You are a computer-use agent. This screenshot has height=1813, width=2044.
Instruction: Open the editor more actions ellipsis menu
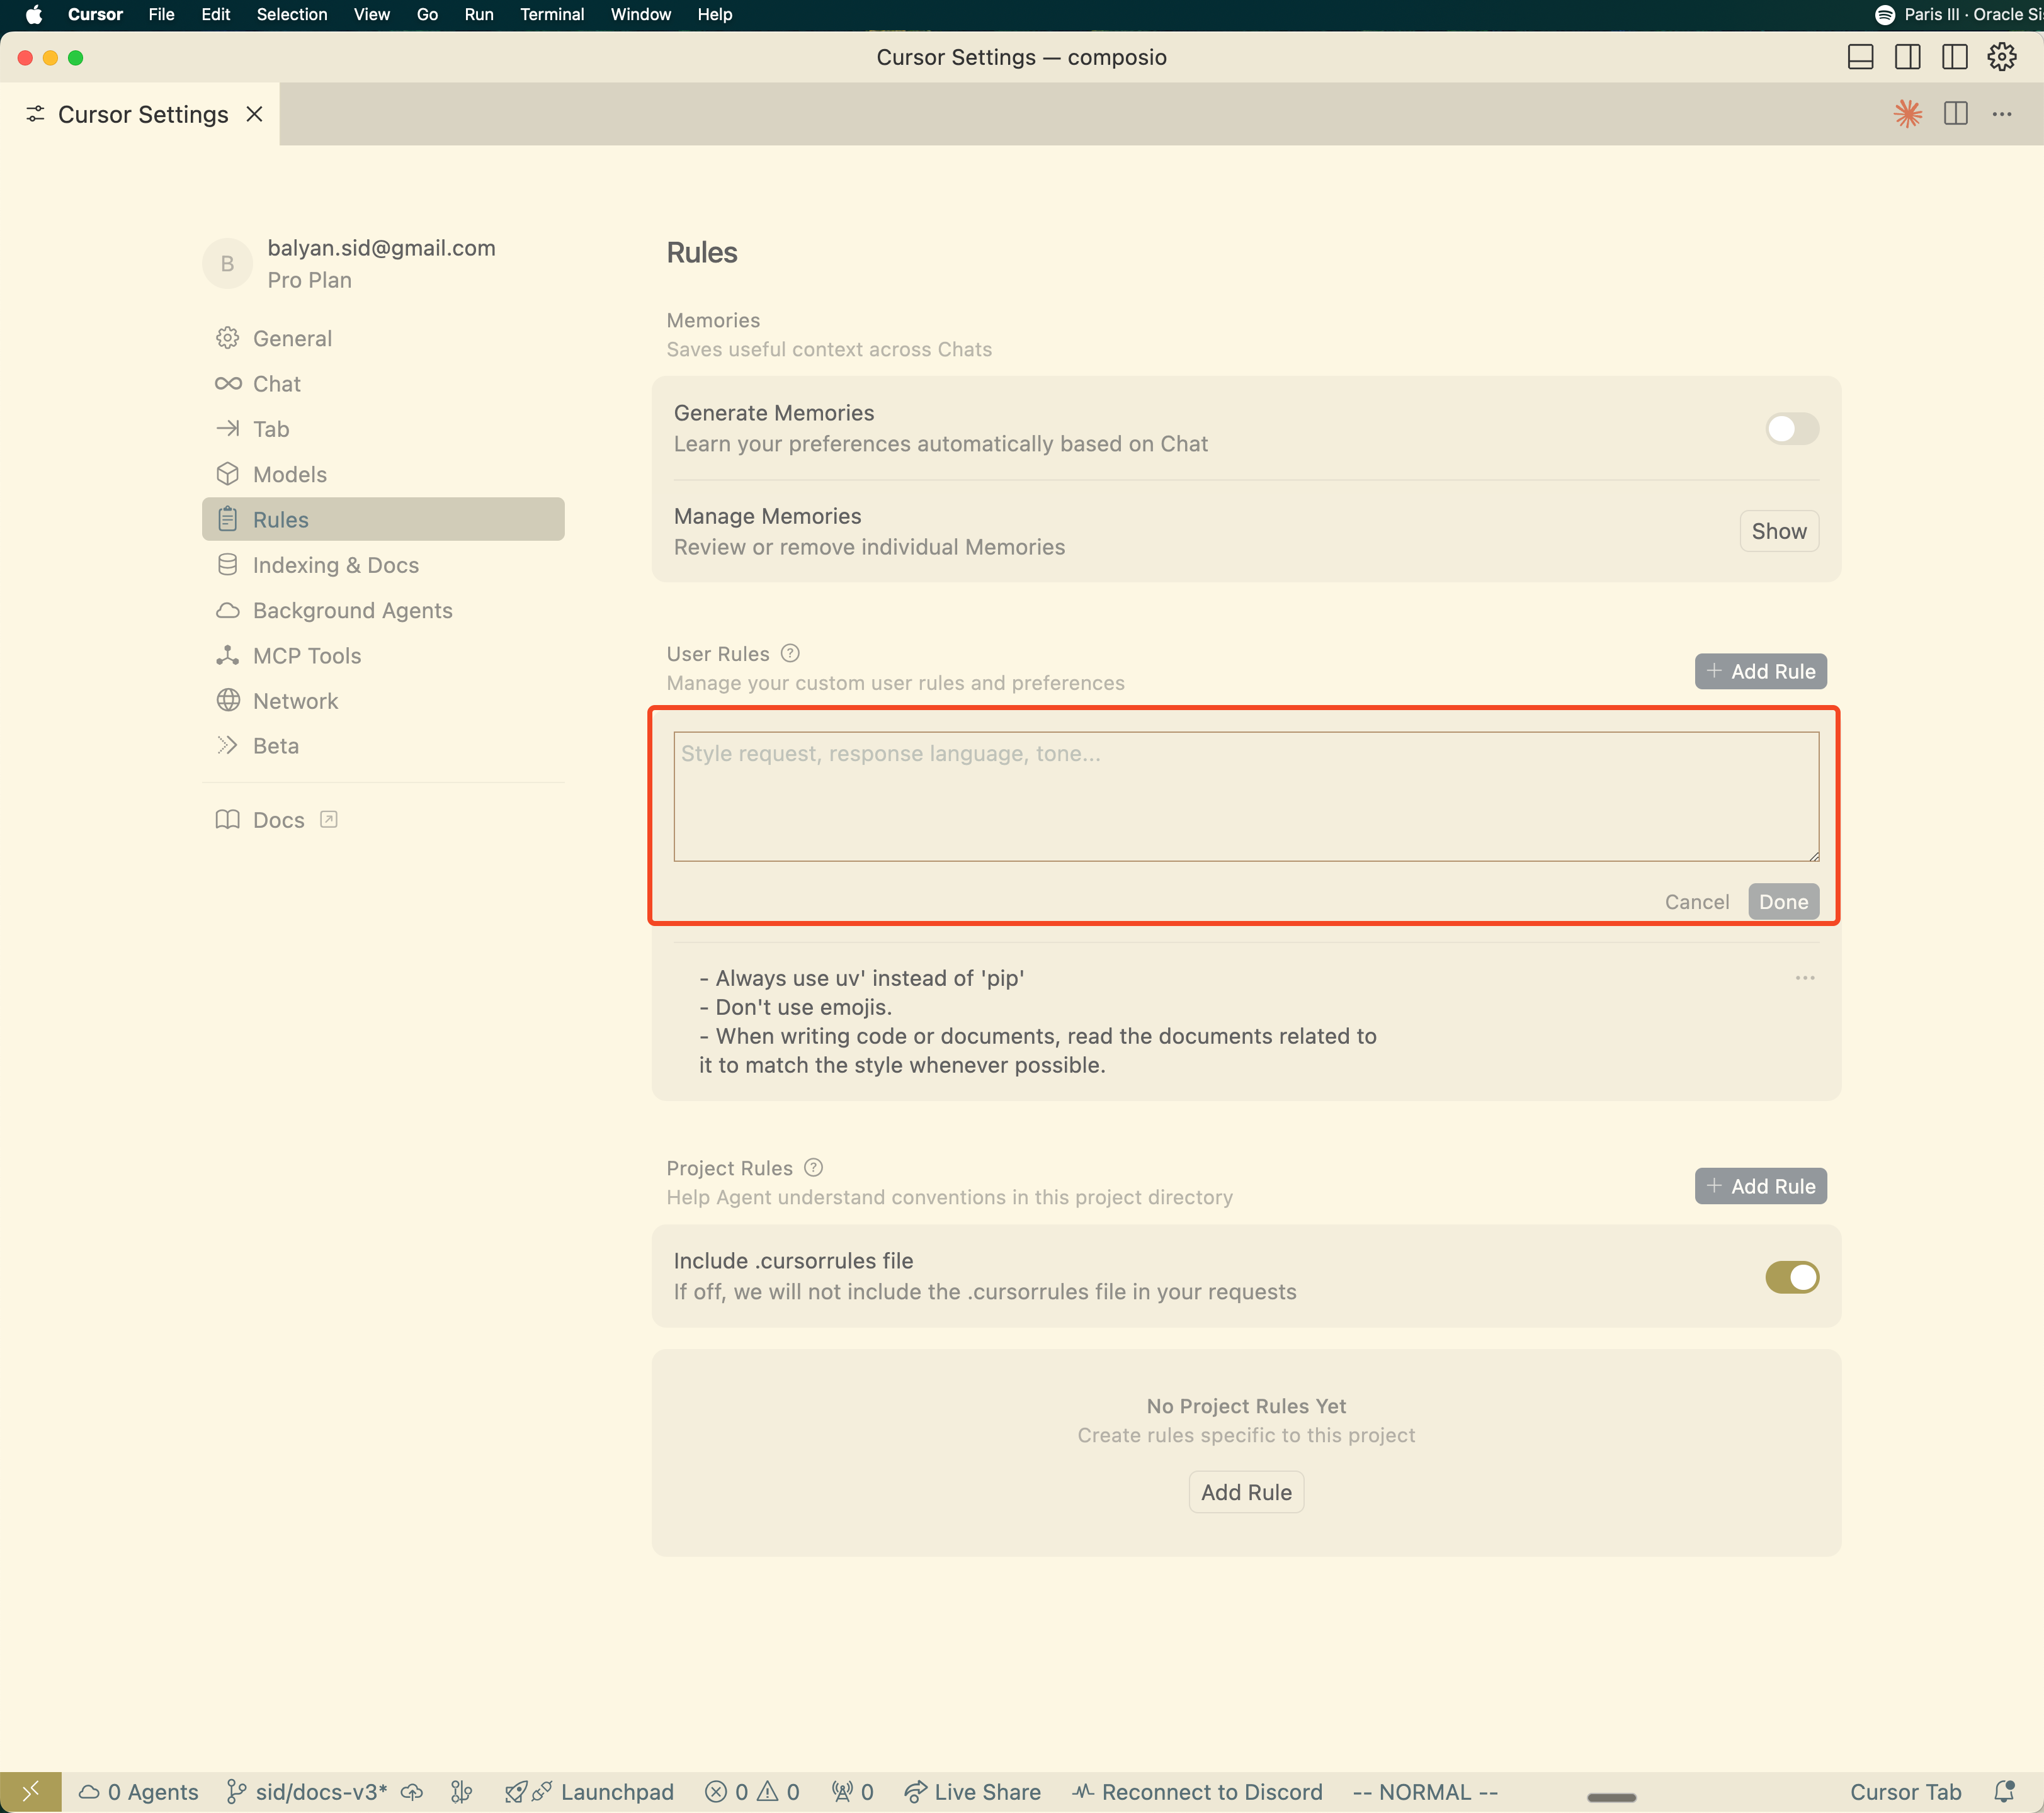(x=2003, y=113)
